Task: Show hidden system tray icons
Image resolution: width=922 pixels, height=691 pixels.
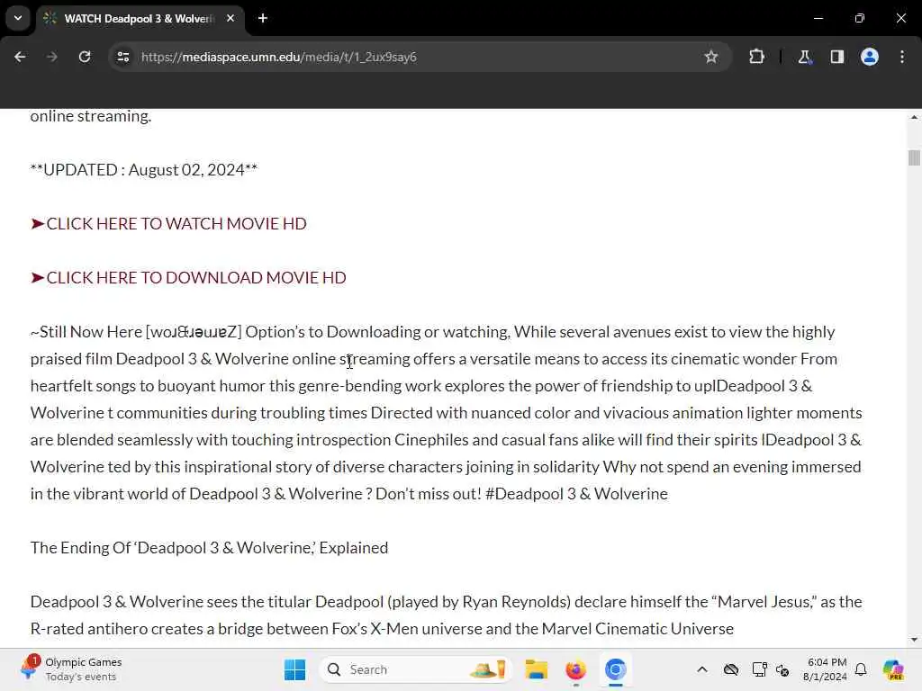Action: pos(702,669)
